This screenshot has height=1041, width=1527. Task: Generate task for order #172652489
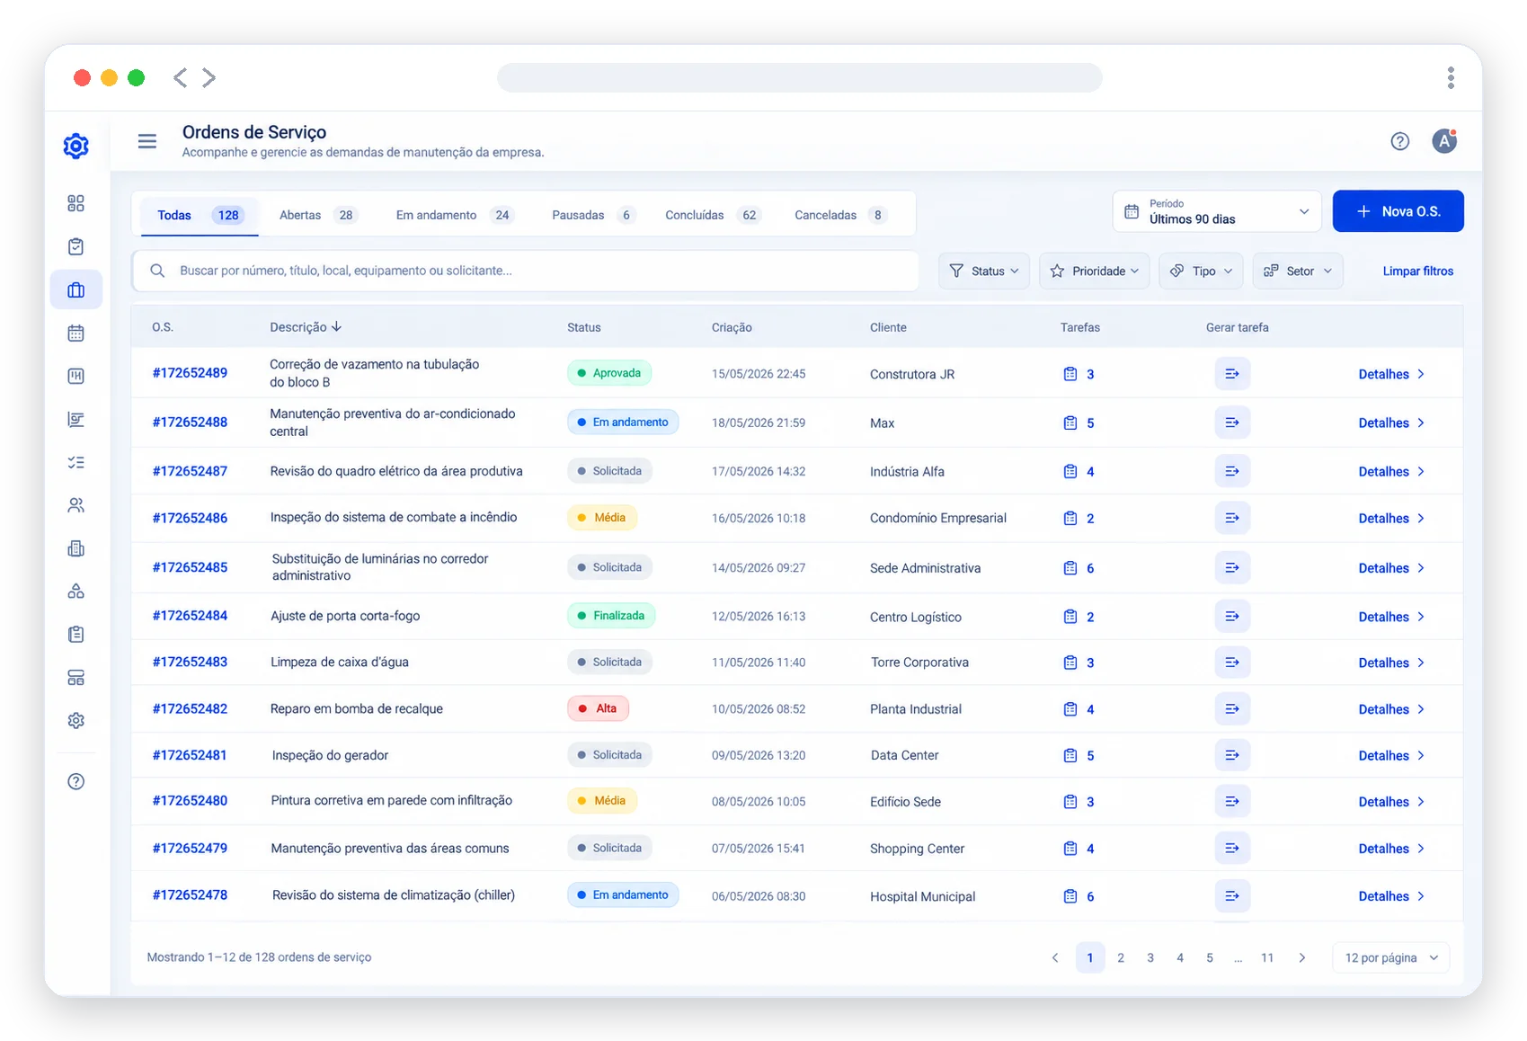(1232, 374)
